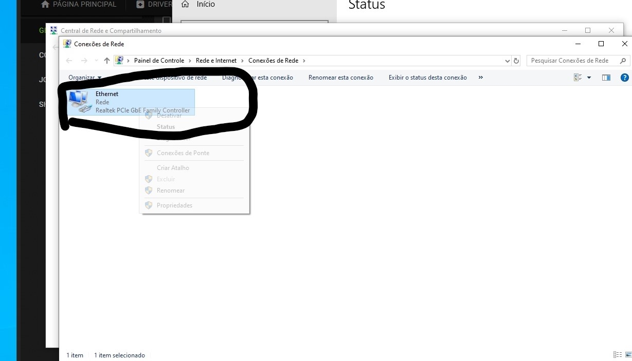Choose Desativar from the context menu

tap(169, 116)
